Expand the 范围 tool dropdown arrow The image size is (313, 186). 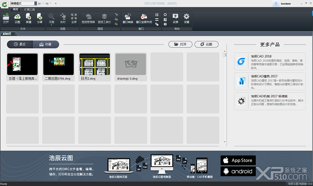pos(51,25)
